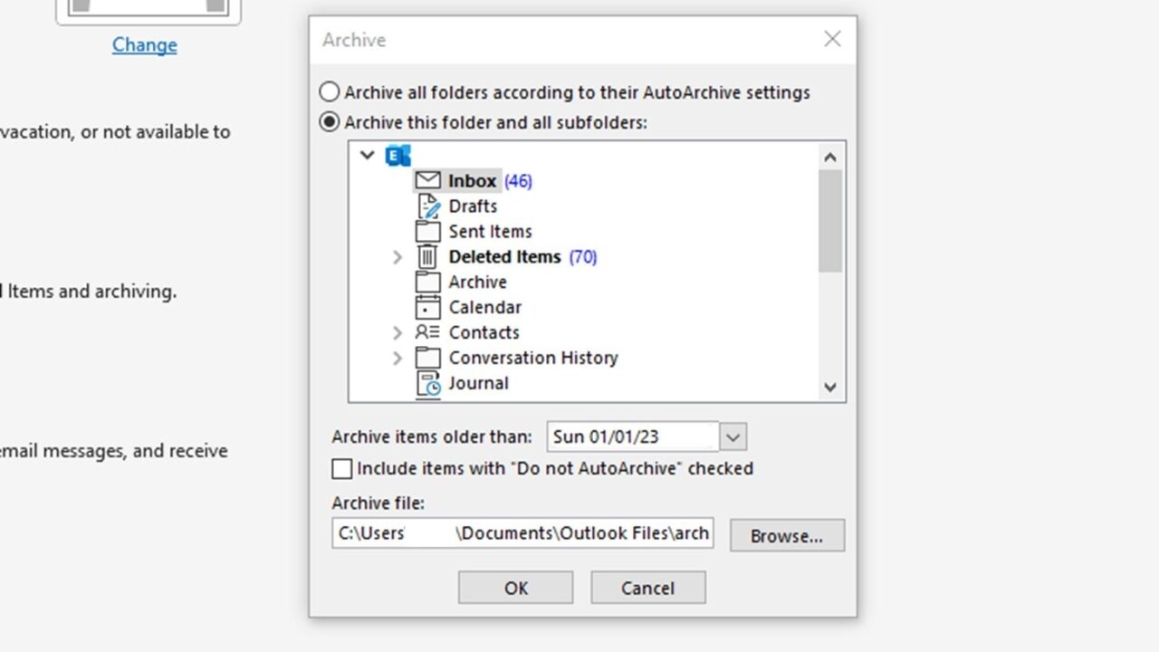Enable include items with Do not AutoArchive checked
This screenshot has width=1159, height=652.
pyautogui.click(x=341, y=468)
